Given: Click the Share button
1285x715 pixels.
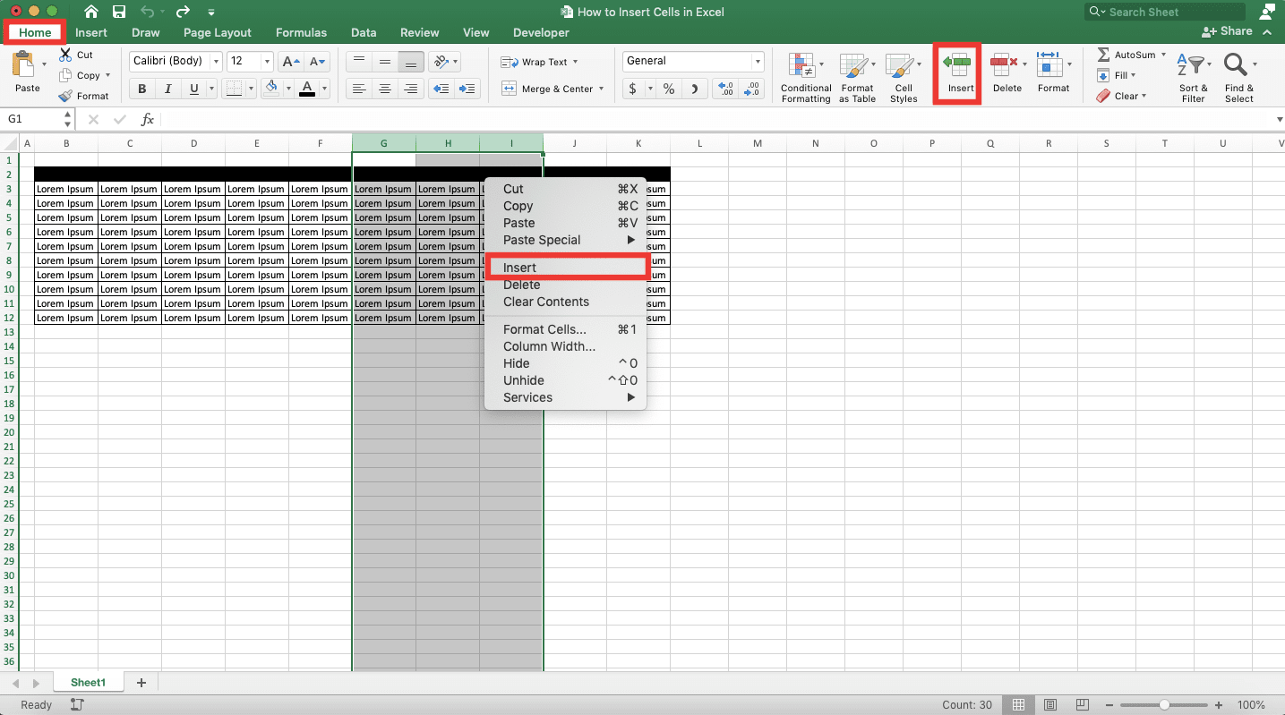Looking at the screenshot, I should click(1227, 31).
